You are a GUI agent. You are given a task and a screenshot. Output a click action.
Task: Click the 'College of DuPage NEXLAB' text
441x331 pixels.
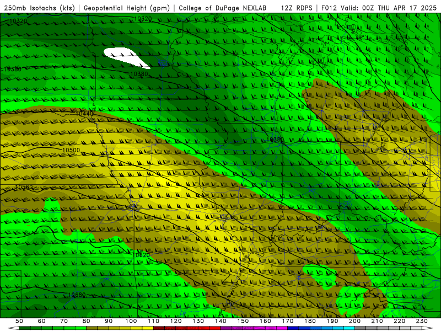(222, 8)
